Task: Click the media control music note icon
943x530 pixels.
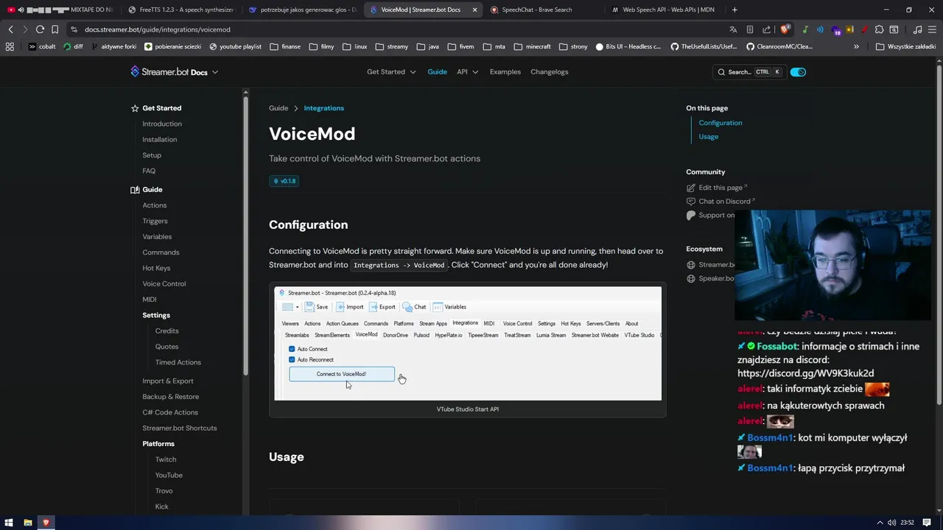Action: pos(917,29)
